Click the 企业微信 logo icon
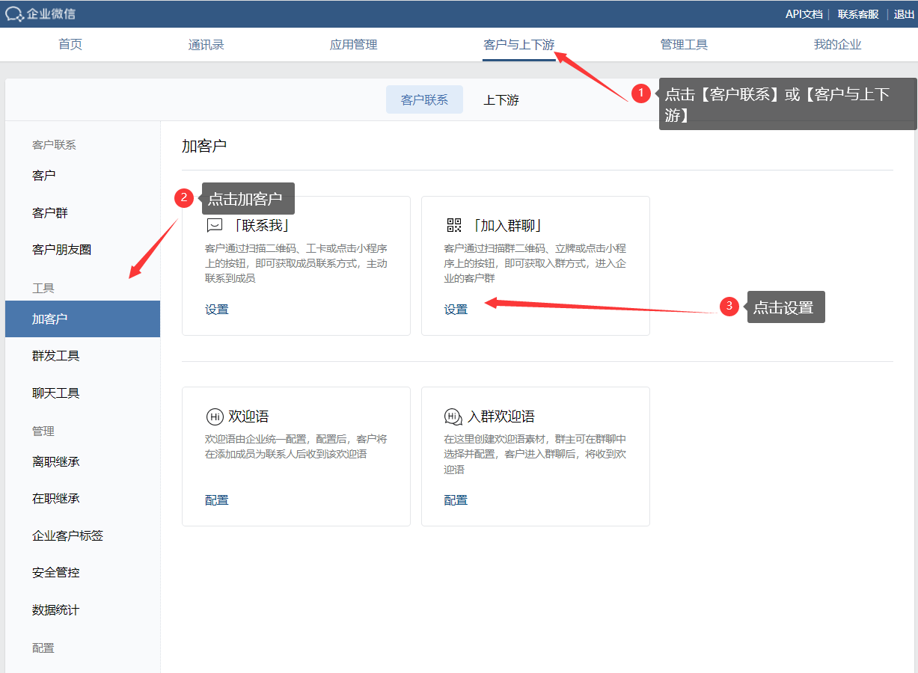The width and height of the screenshot is (918, 673). coord(14,14)
